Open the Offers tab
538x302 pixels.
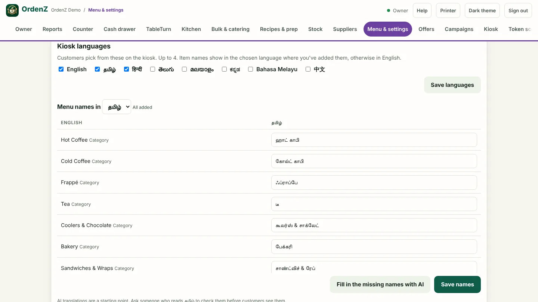click(426, 29)
